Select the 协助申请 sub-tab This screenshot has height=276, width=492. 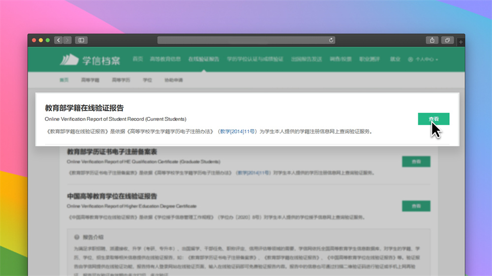coord(174,80)
